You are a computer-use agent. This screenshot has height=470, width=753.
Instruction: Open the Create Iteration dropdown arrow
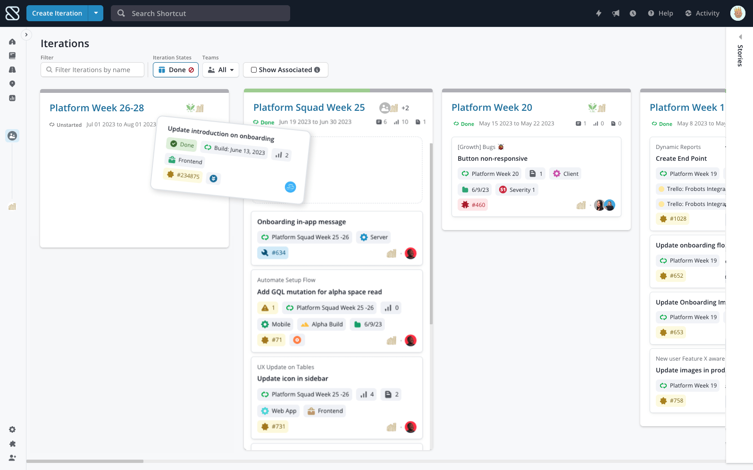[96, 13]
